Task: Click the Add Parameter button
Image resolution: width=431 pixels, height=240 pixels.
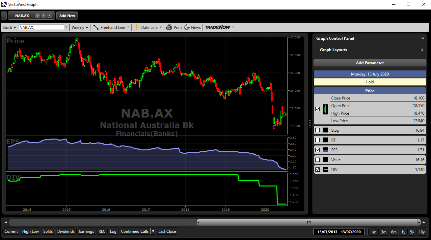Action: coord(370,63)
